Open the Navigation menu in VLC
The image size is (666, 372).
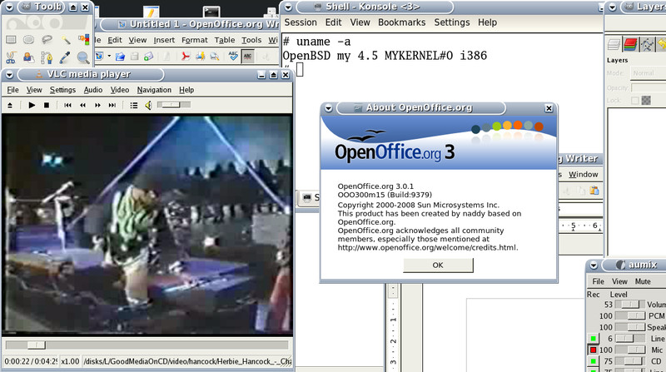[x=154, y=90]
